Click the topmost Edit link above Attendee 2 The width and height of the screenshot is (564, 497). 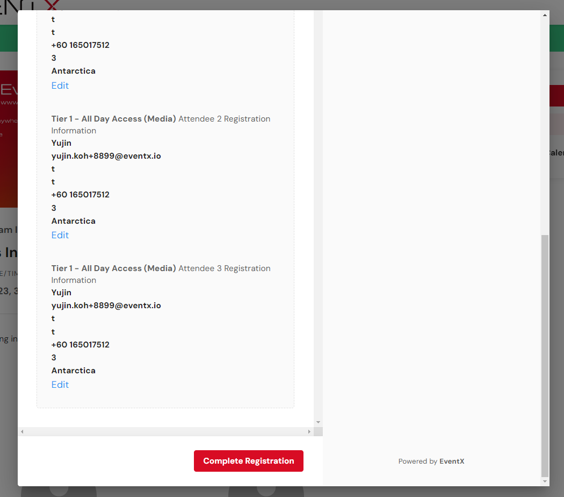(60, 86)
